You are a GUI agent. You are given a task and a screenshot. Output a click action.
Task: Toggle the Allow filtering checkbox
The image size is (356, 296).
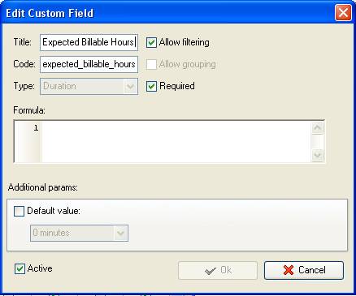151,42
